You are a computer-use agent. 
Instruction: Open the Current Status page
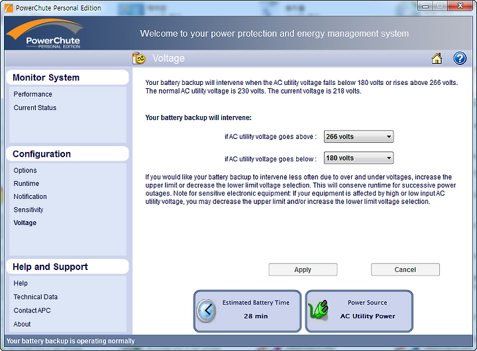point(34,107)
